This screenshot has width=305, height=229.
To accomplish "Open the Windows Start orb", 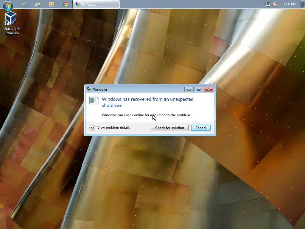I will pyautogui.click(x=8, y=5).
